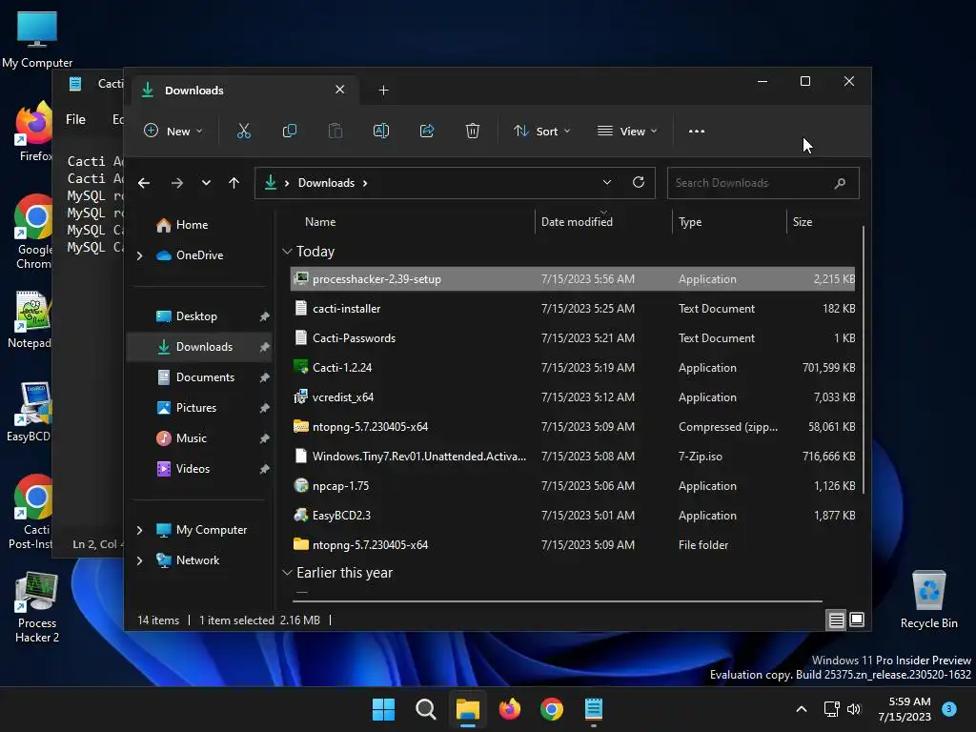Close the Downloads tab

click(340, 90)
